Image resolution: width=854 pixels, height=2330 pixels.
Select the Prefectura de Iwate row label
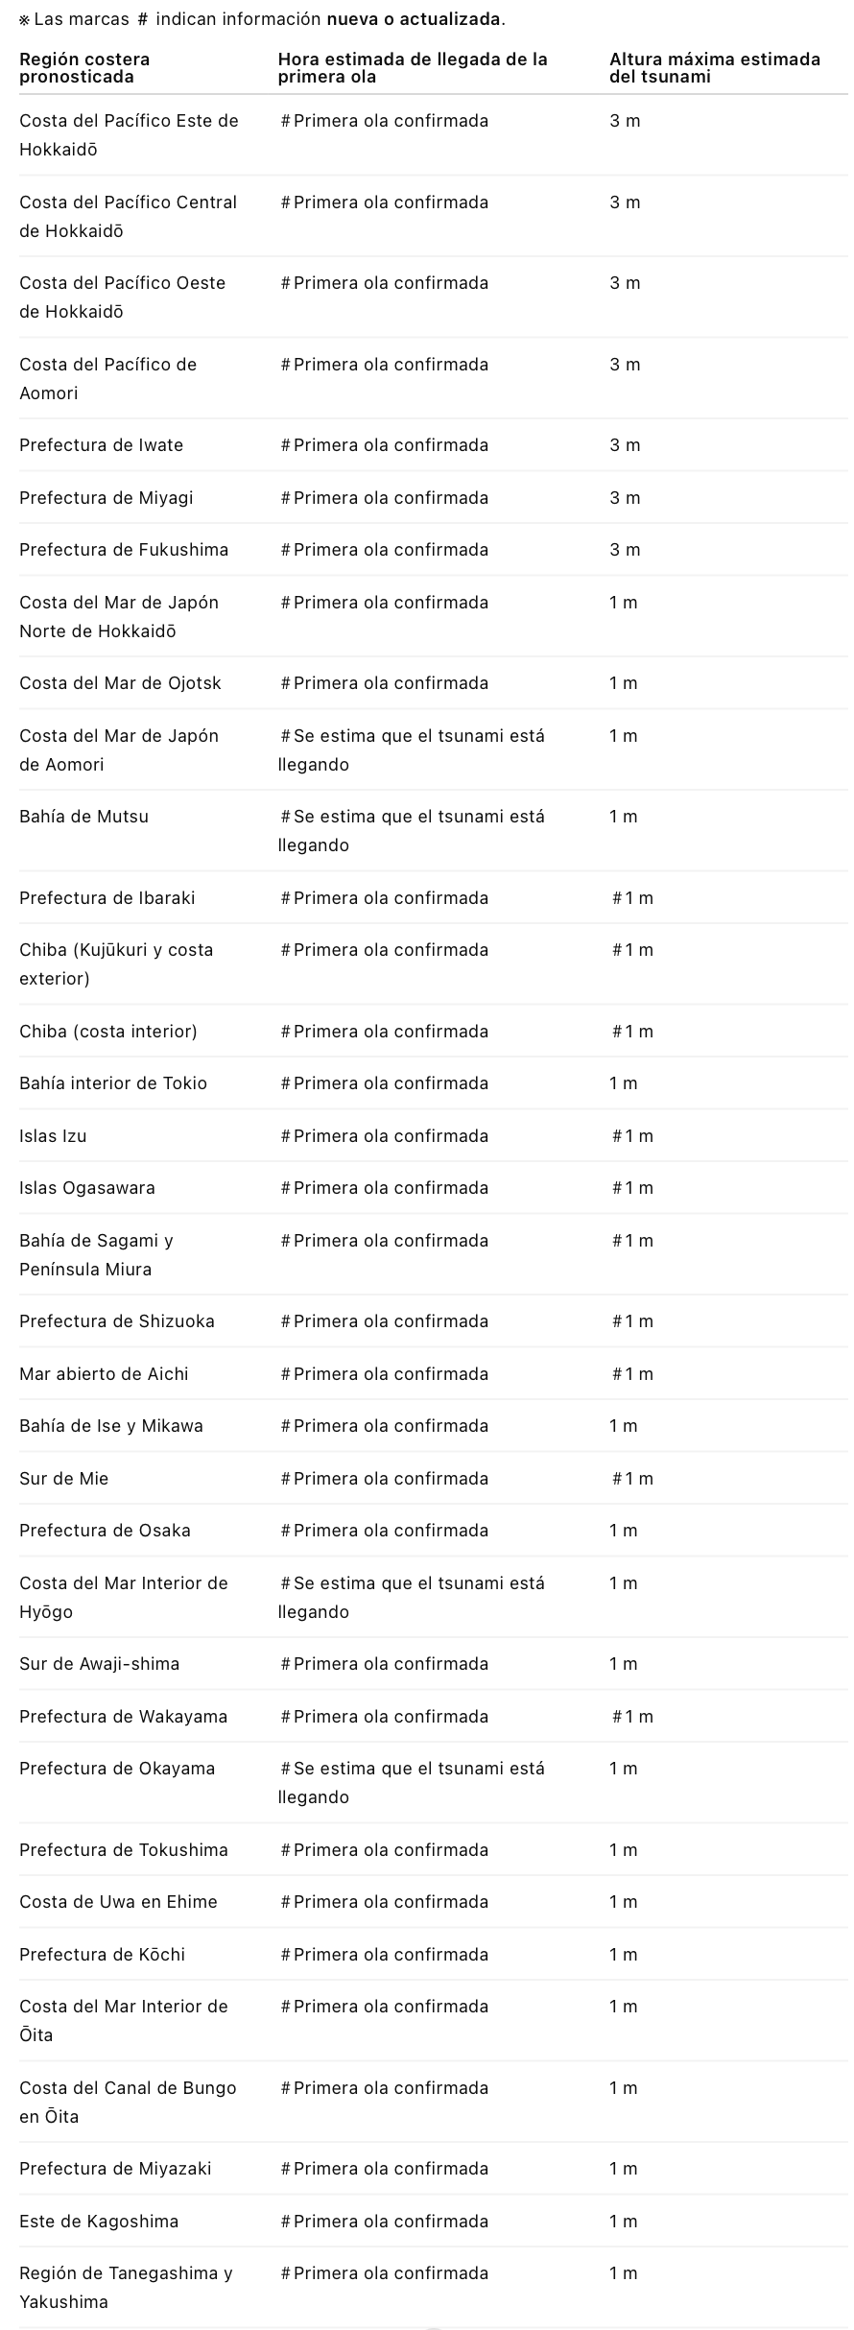tap(101, 445)
